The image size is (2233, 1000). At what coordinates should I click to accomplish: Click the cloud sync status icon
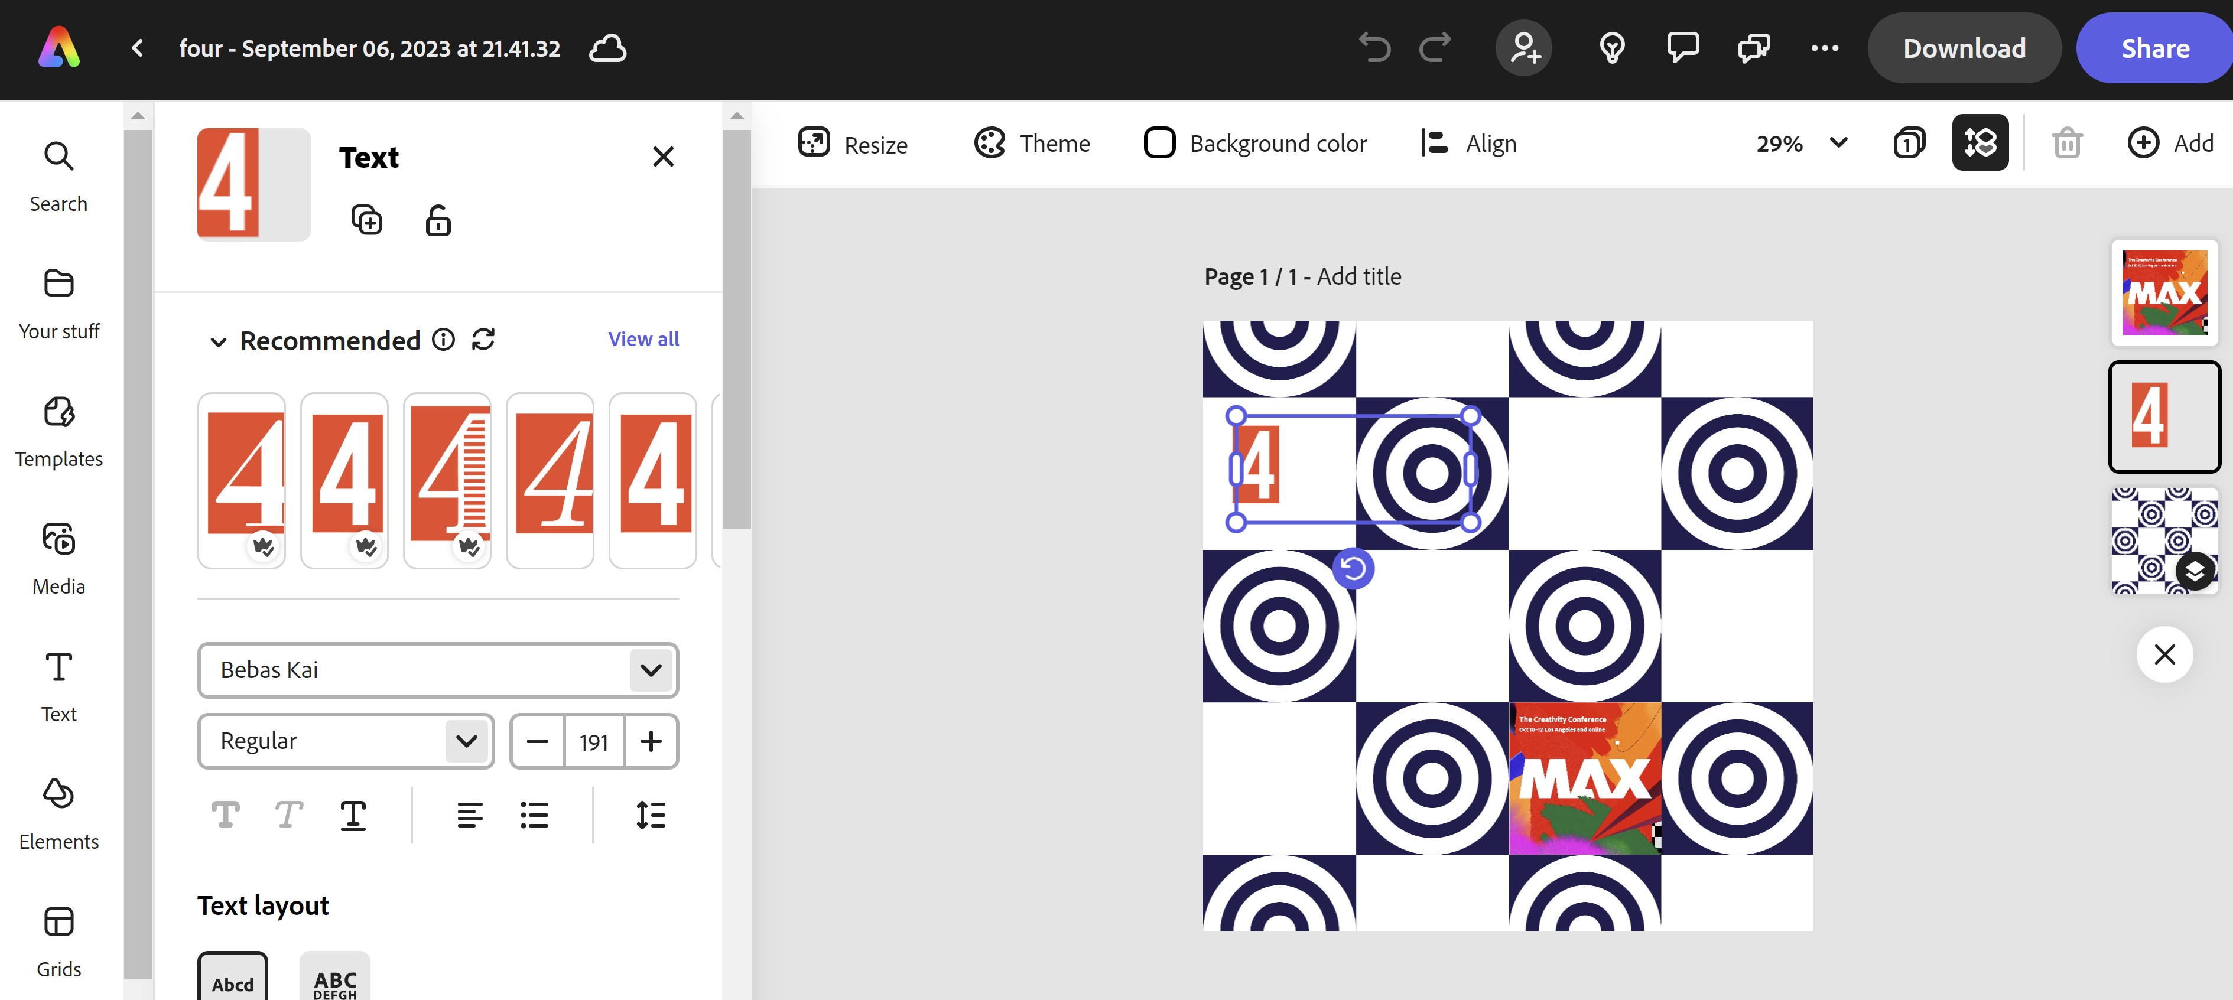click(x=607, y=48)
